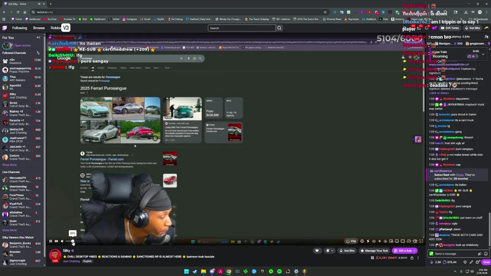This screenshot has width=491, height=276.
Task: Open chat community users icon
Action: [486, 37]
